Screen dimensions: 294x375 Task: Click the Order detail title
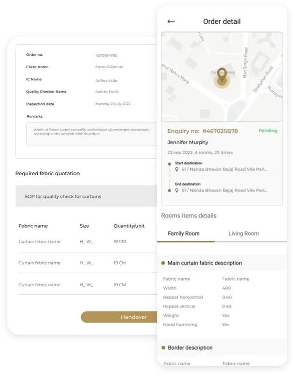pyautogui.click(x=222, y=21)
